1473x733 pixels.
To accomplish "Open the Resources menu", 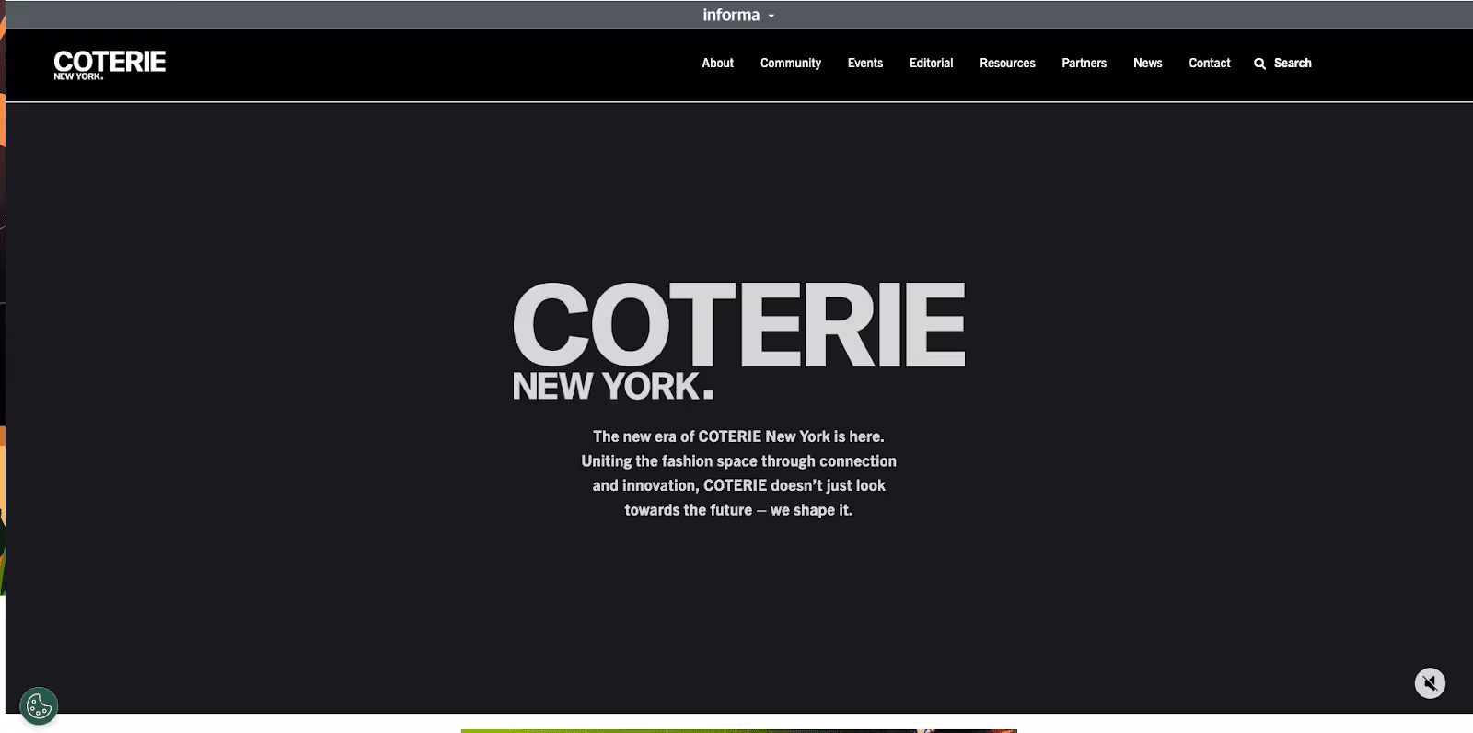I will point(1007,64).
